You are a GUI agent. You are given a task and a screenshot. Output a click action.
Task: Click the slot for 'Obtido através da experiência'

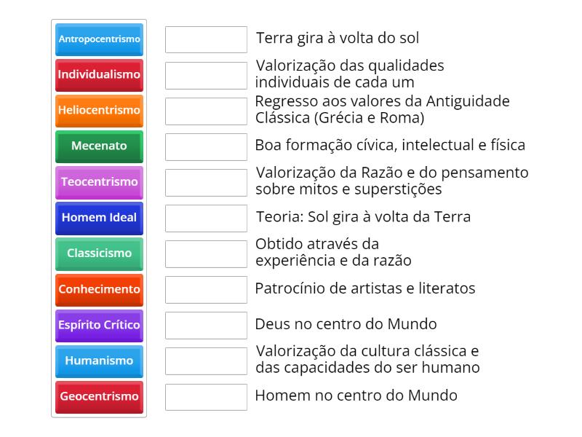[206, 253]
